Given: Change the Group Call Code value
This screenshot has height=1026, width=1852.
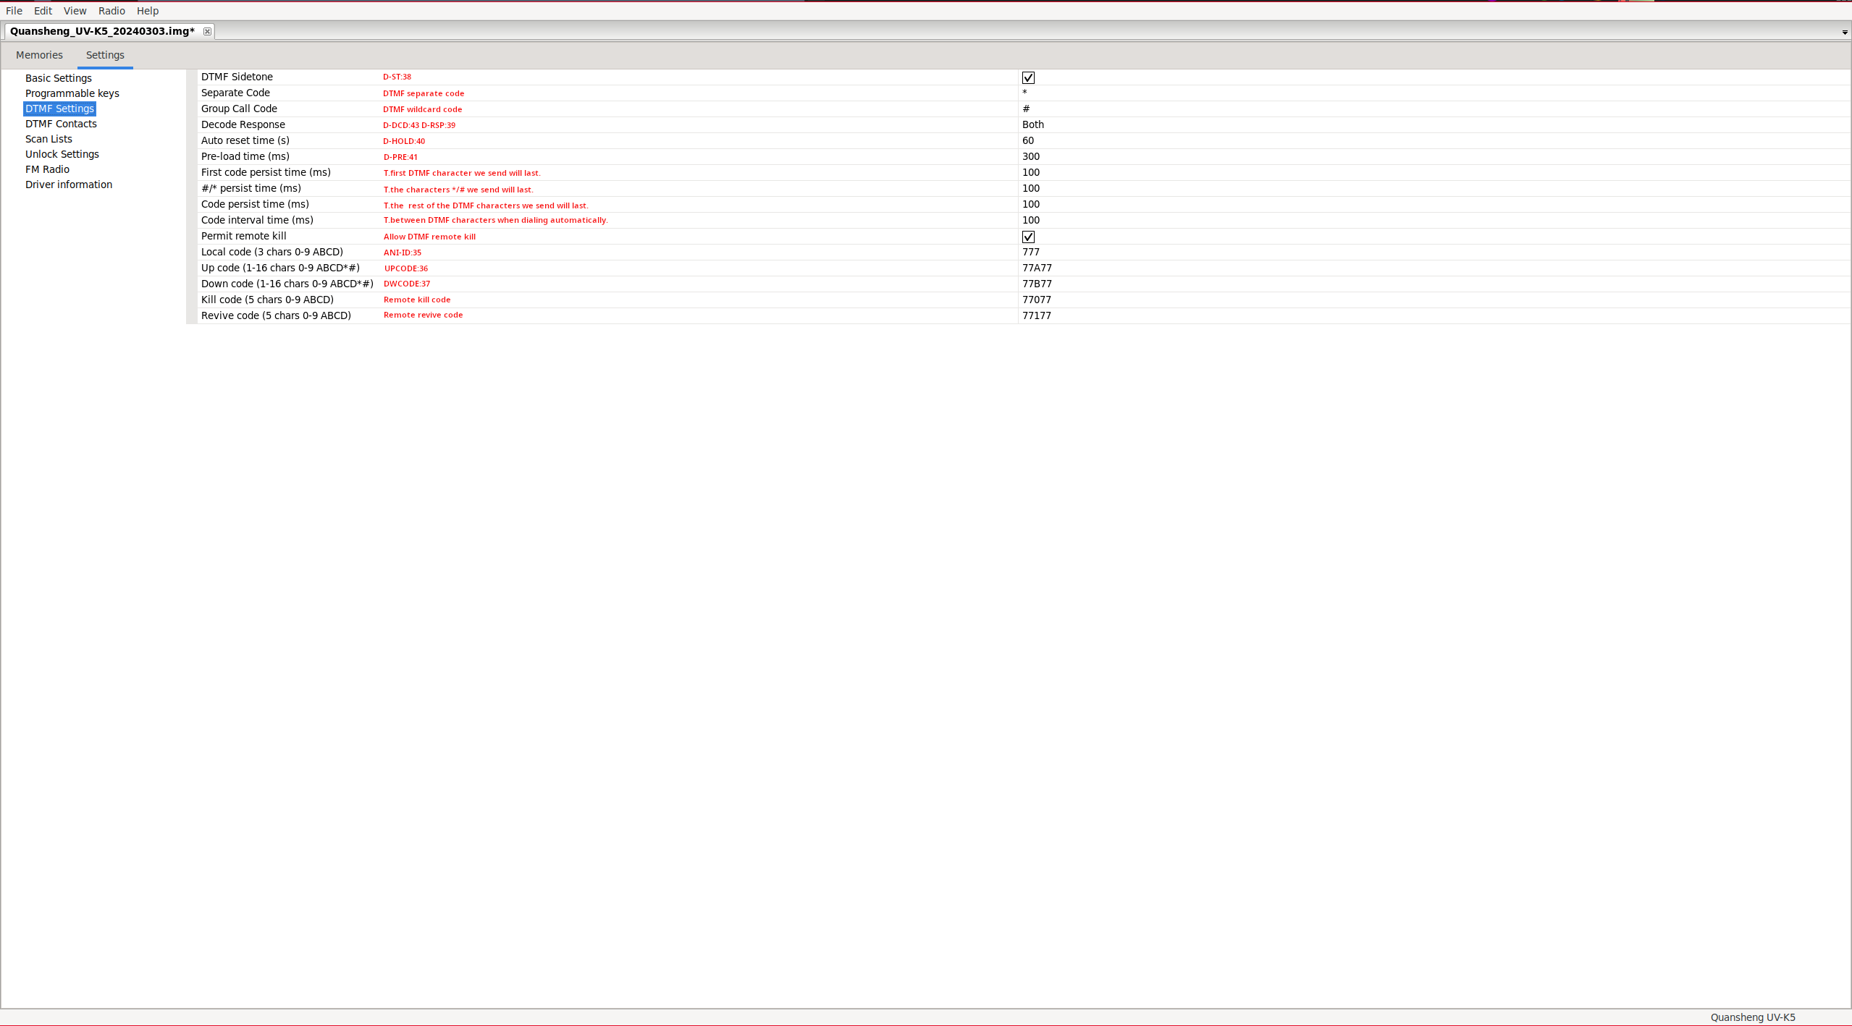Looking at the screenshot, I should (1026, 109).
